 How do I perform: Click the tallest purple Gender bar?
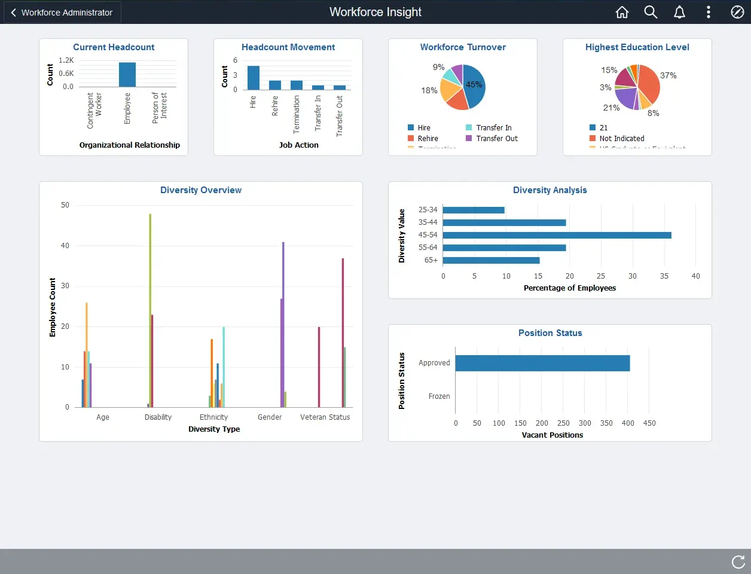pyautogui.click(x=283, y=325)
